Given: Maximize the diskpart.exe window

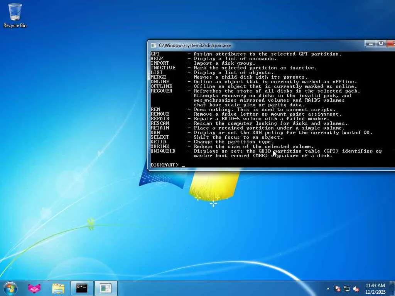Looking at the screenshot, I should pyautogui.click(x=381, y=44).
